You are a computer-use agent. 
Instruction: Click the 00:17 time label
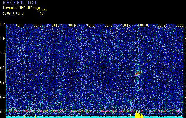pos(126,25)
